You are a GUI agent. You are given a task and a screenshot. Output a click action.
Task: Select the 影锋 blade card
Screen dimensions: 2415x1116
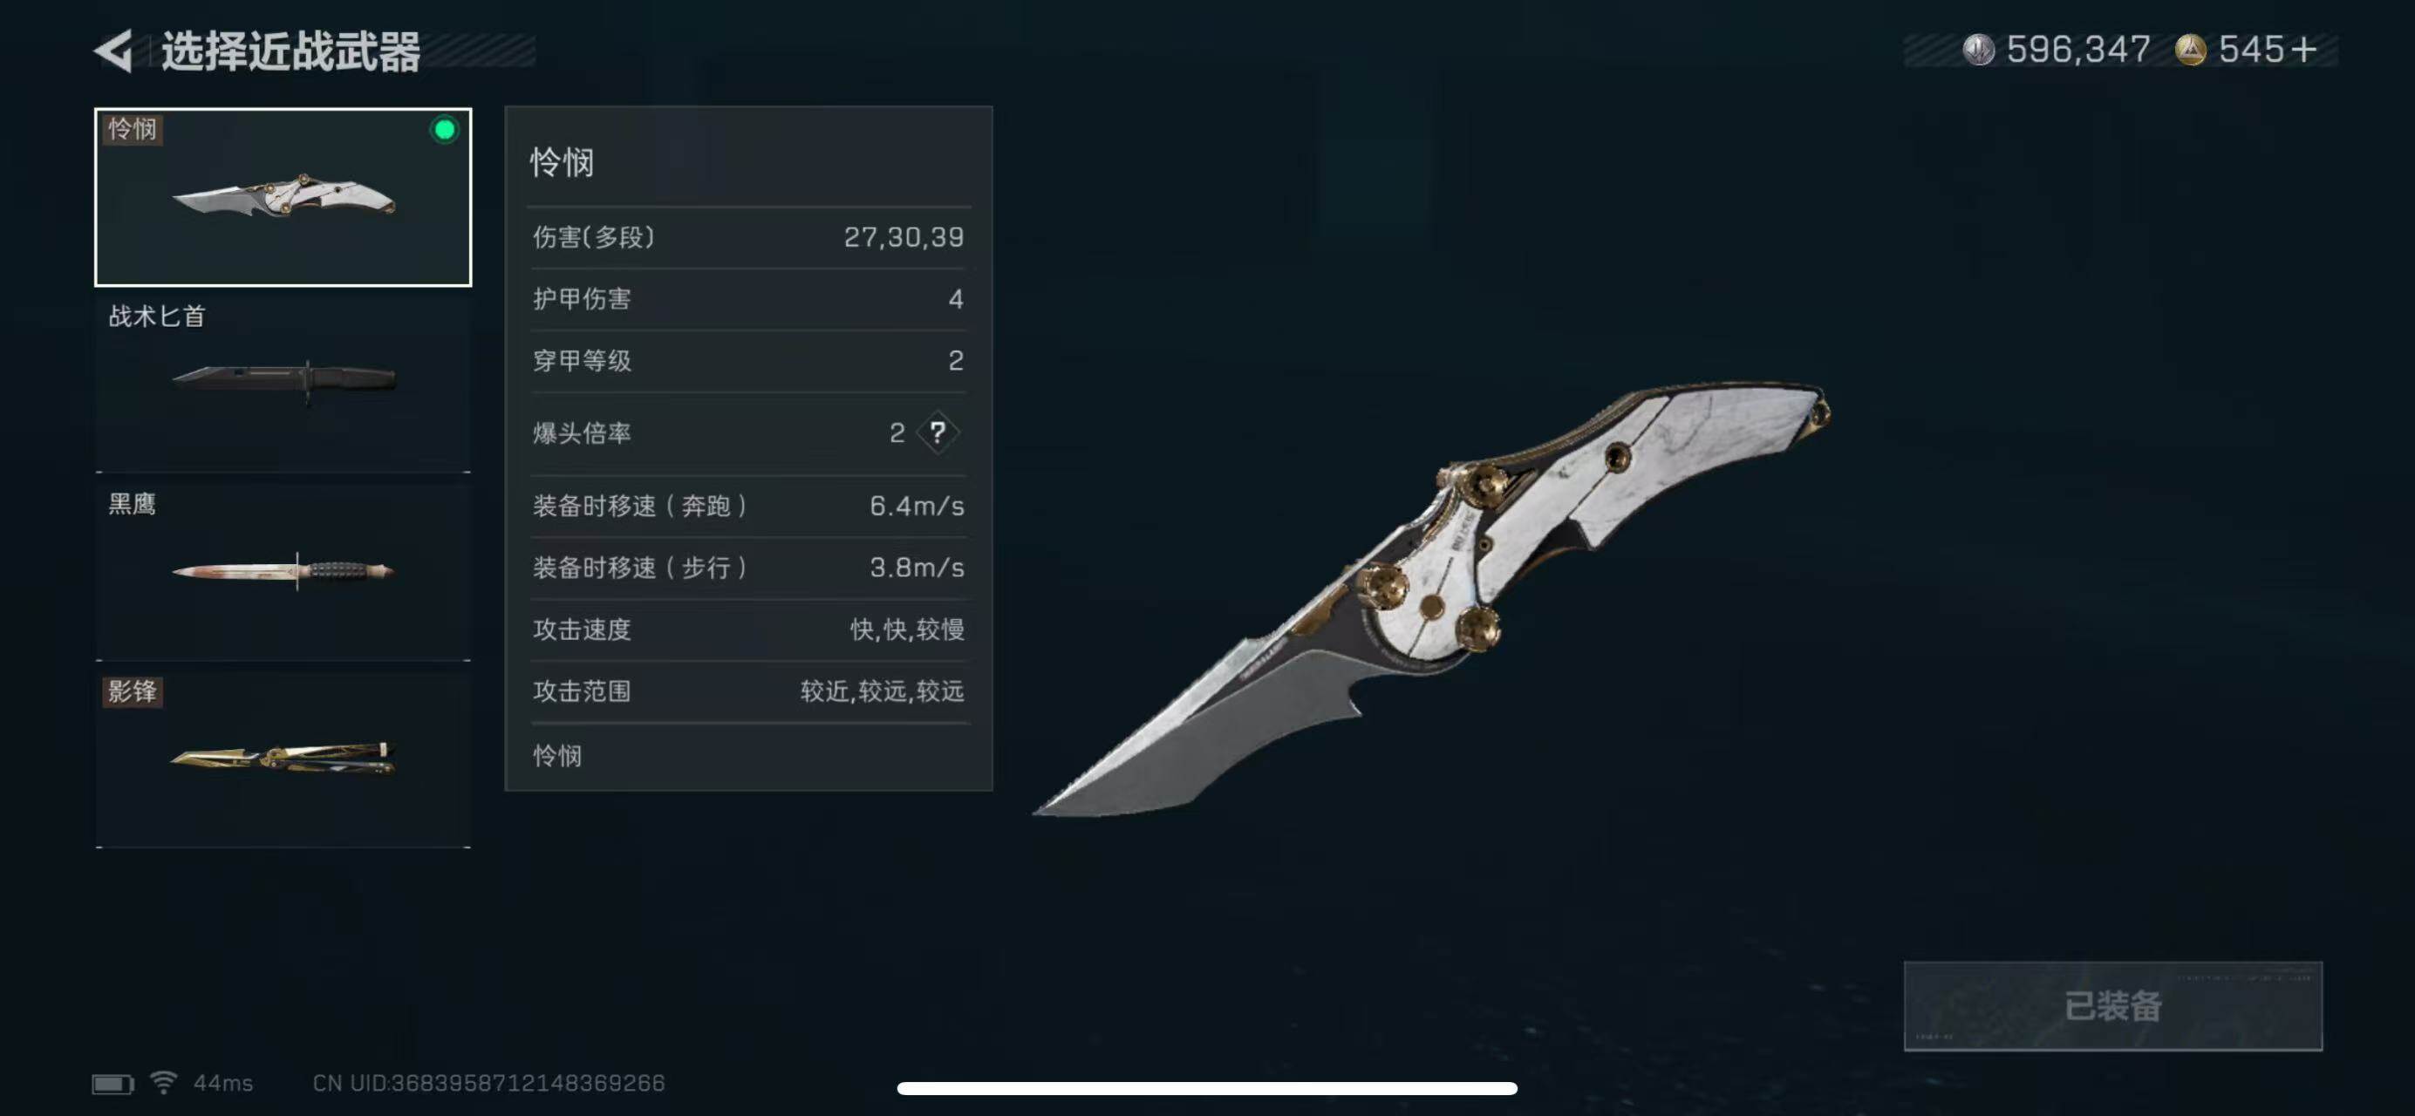283,759
